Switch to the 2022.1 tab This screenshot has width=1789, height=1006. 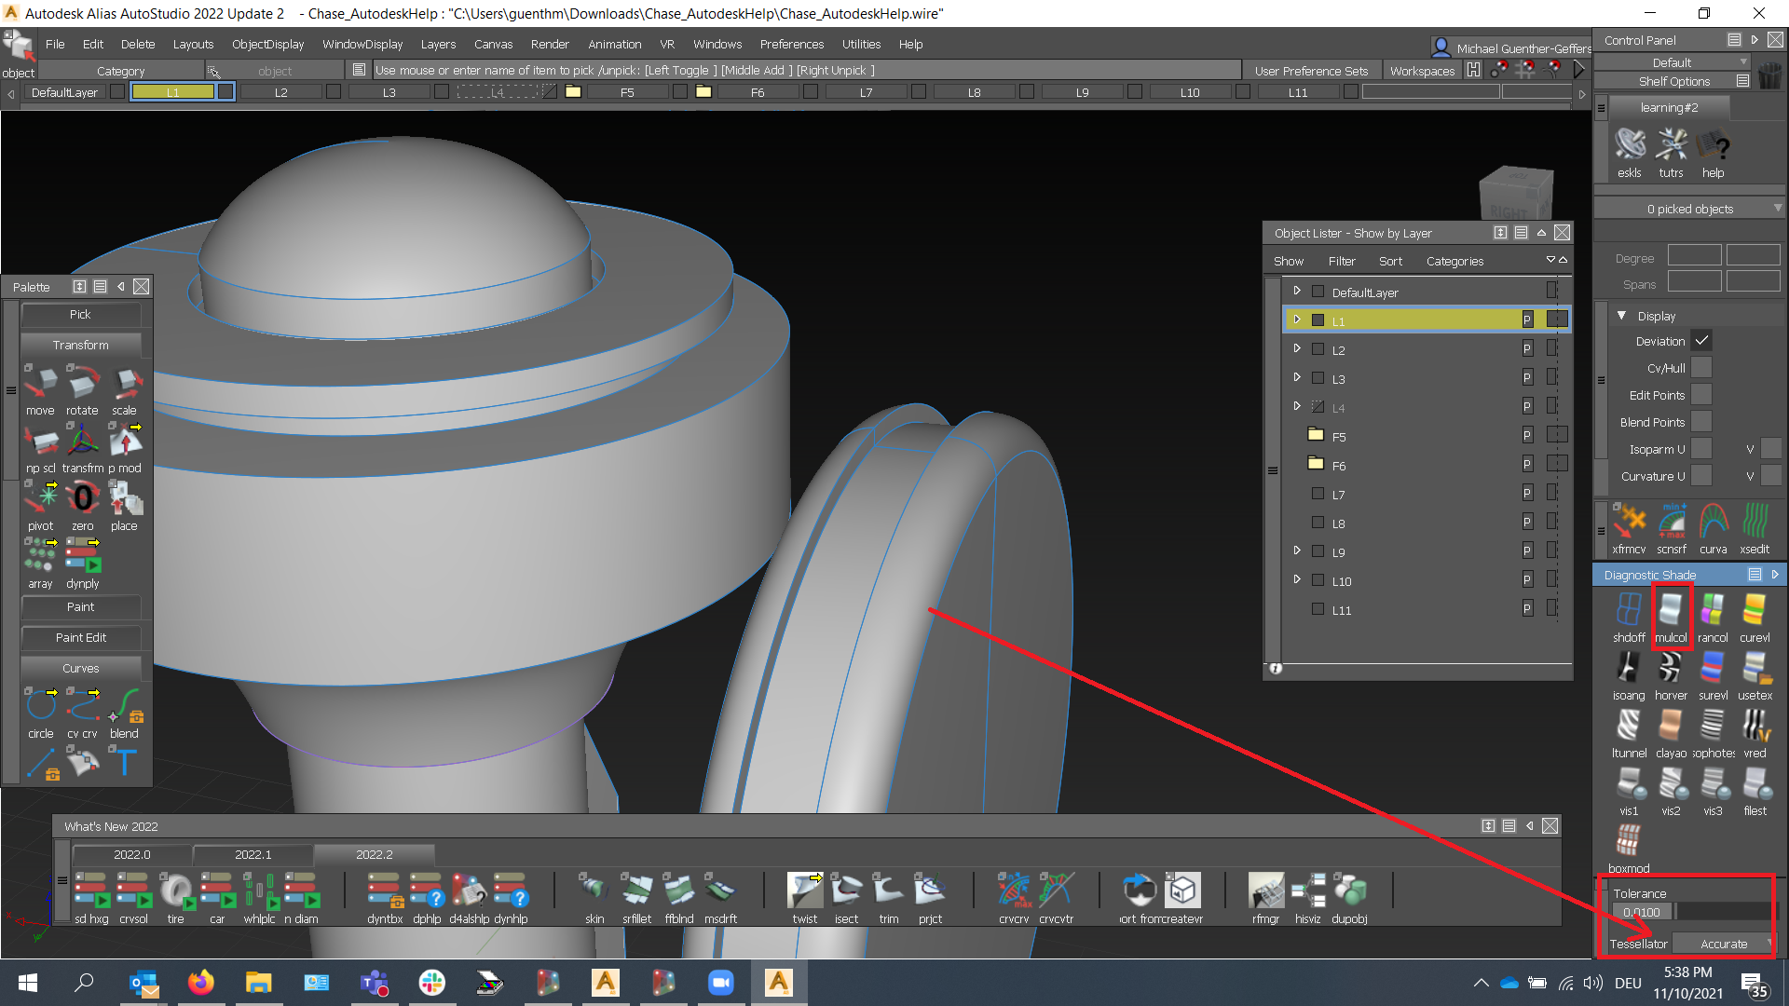[x=252, y=853]
